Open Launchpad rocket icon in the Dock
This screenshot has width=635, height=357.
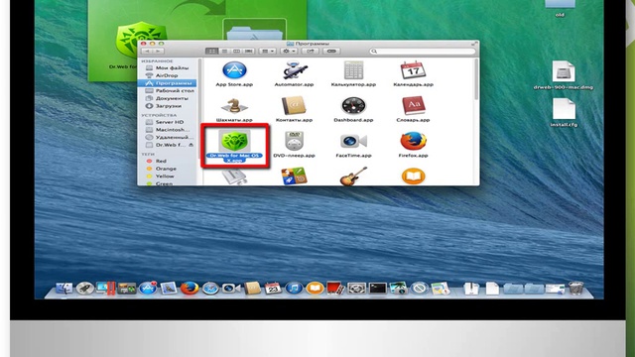pyautogui.click(x=84, y=289)
